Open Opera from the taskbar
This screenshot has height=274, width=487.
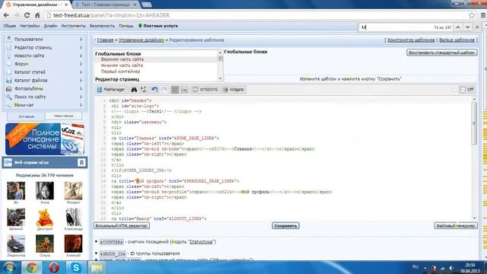point(53,267)
